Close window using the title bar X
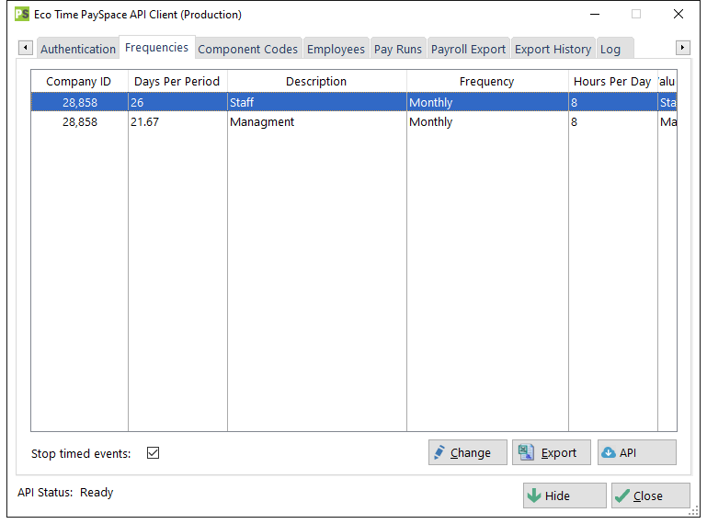Image resolution: width=707 pixels, height=524 pixels. (x=678, y=14)
